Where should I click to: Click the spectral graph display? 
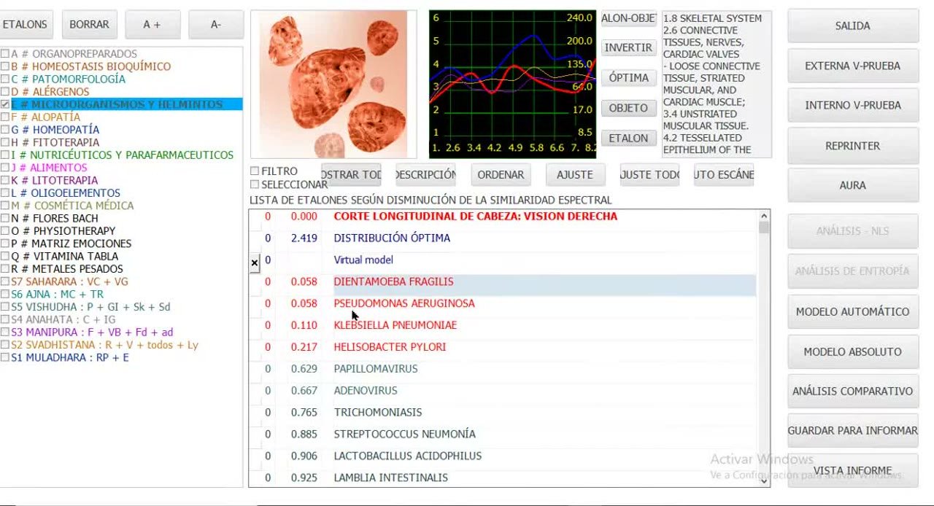coord(512,84)
